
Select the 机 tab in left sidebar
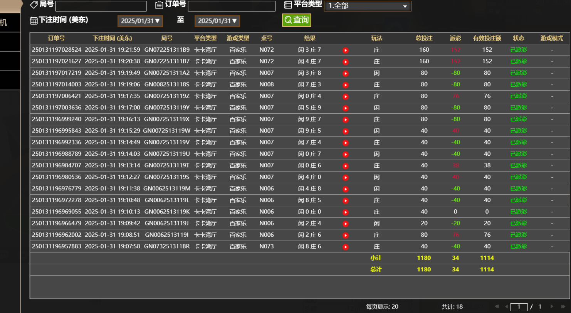coord(4,23)
